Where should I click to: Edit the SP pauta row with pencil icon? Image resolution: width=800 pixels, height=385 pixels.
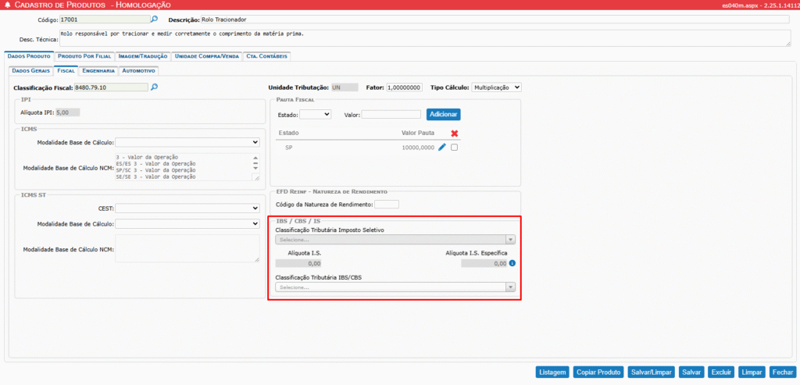(441, 148)
